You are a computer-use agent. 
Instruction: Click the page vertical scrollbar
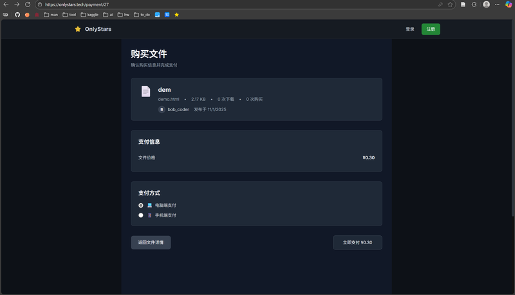[x=512, y=118]
